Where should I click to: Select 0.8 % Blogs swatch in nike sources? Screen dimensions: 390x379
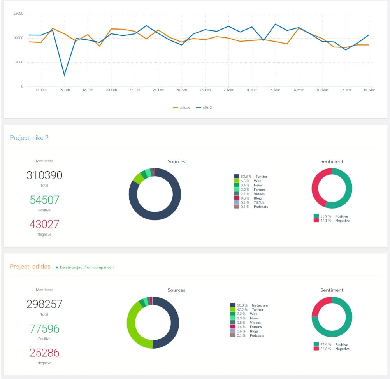[237, 198]
